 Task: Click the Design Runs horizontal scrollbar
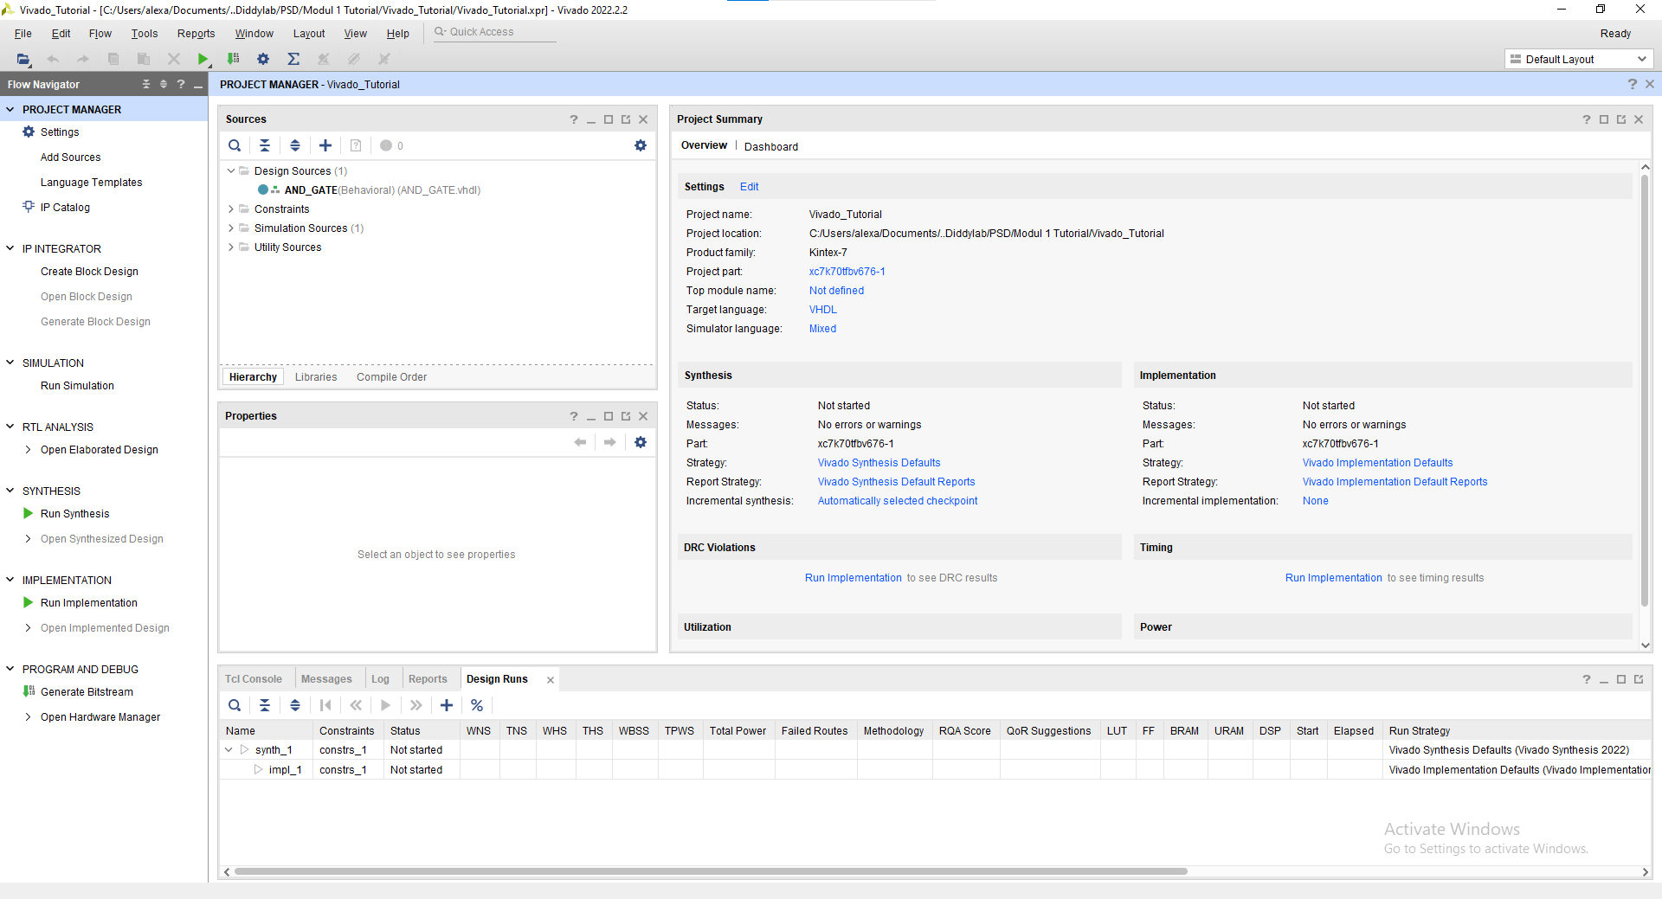pos(710,871)
